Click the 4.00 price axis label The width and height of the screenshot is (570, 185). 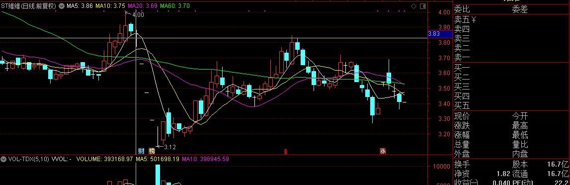[x=444, y=12]
